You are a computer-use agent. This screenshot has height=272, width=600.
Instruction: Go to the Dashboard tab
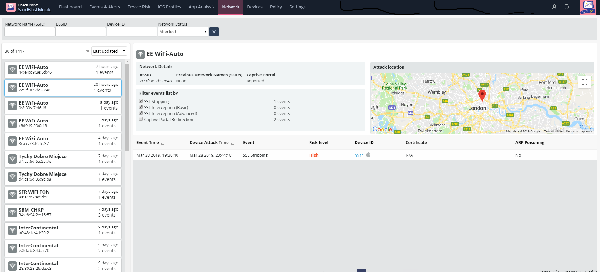(70, 7)
